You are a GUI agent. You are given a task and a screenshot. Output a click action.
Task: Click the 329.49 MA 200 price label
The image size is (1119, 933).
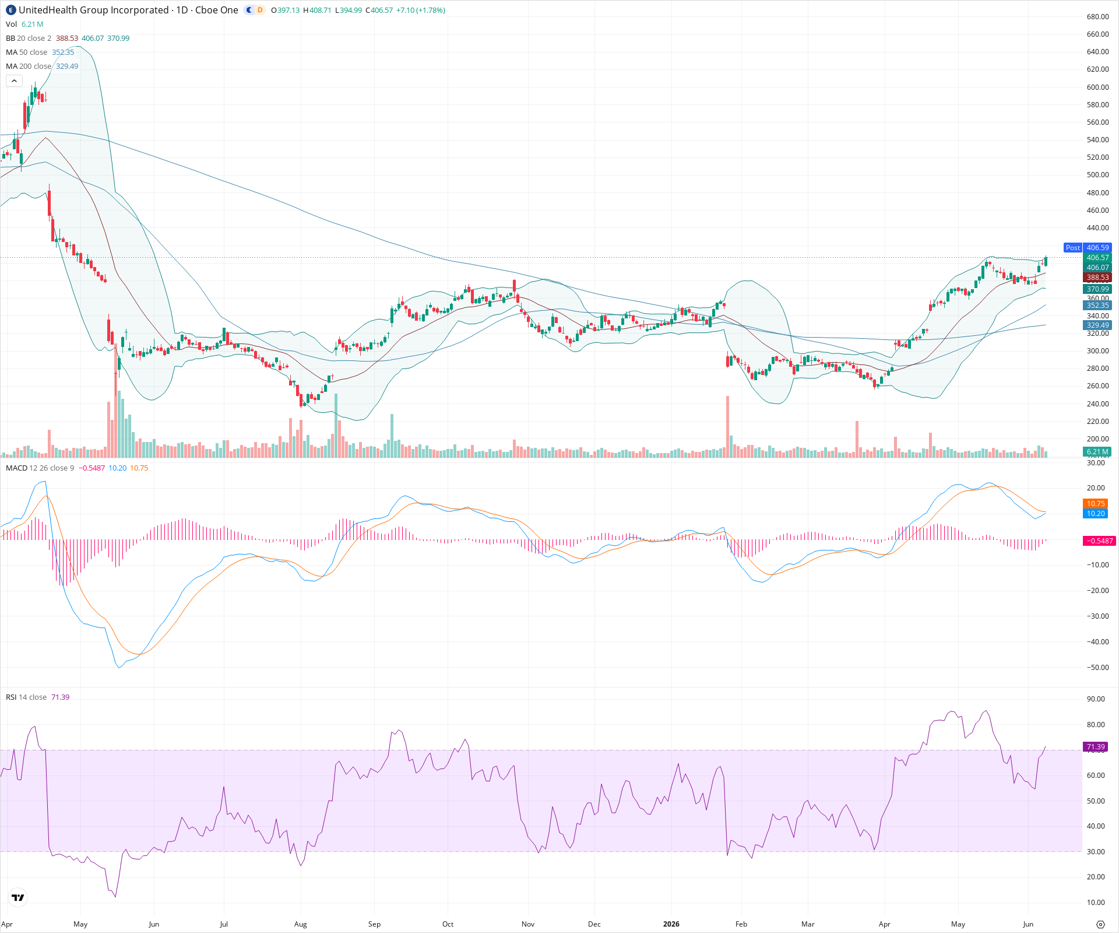coord(1097,325)
